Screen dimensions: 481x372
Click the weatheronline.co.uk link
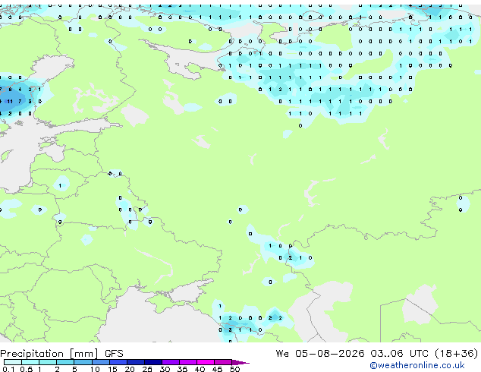[417, 365]
